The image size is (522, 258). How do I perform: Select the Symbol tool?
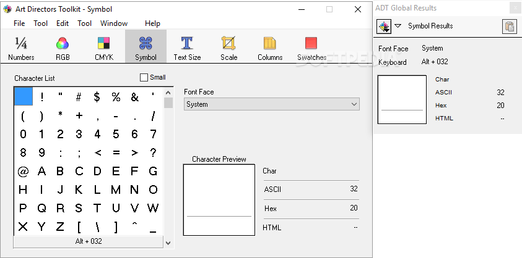[x=146, y=46]
